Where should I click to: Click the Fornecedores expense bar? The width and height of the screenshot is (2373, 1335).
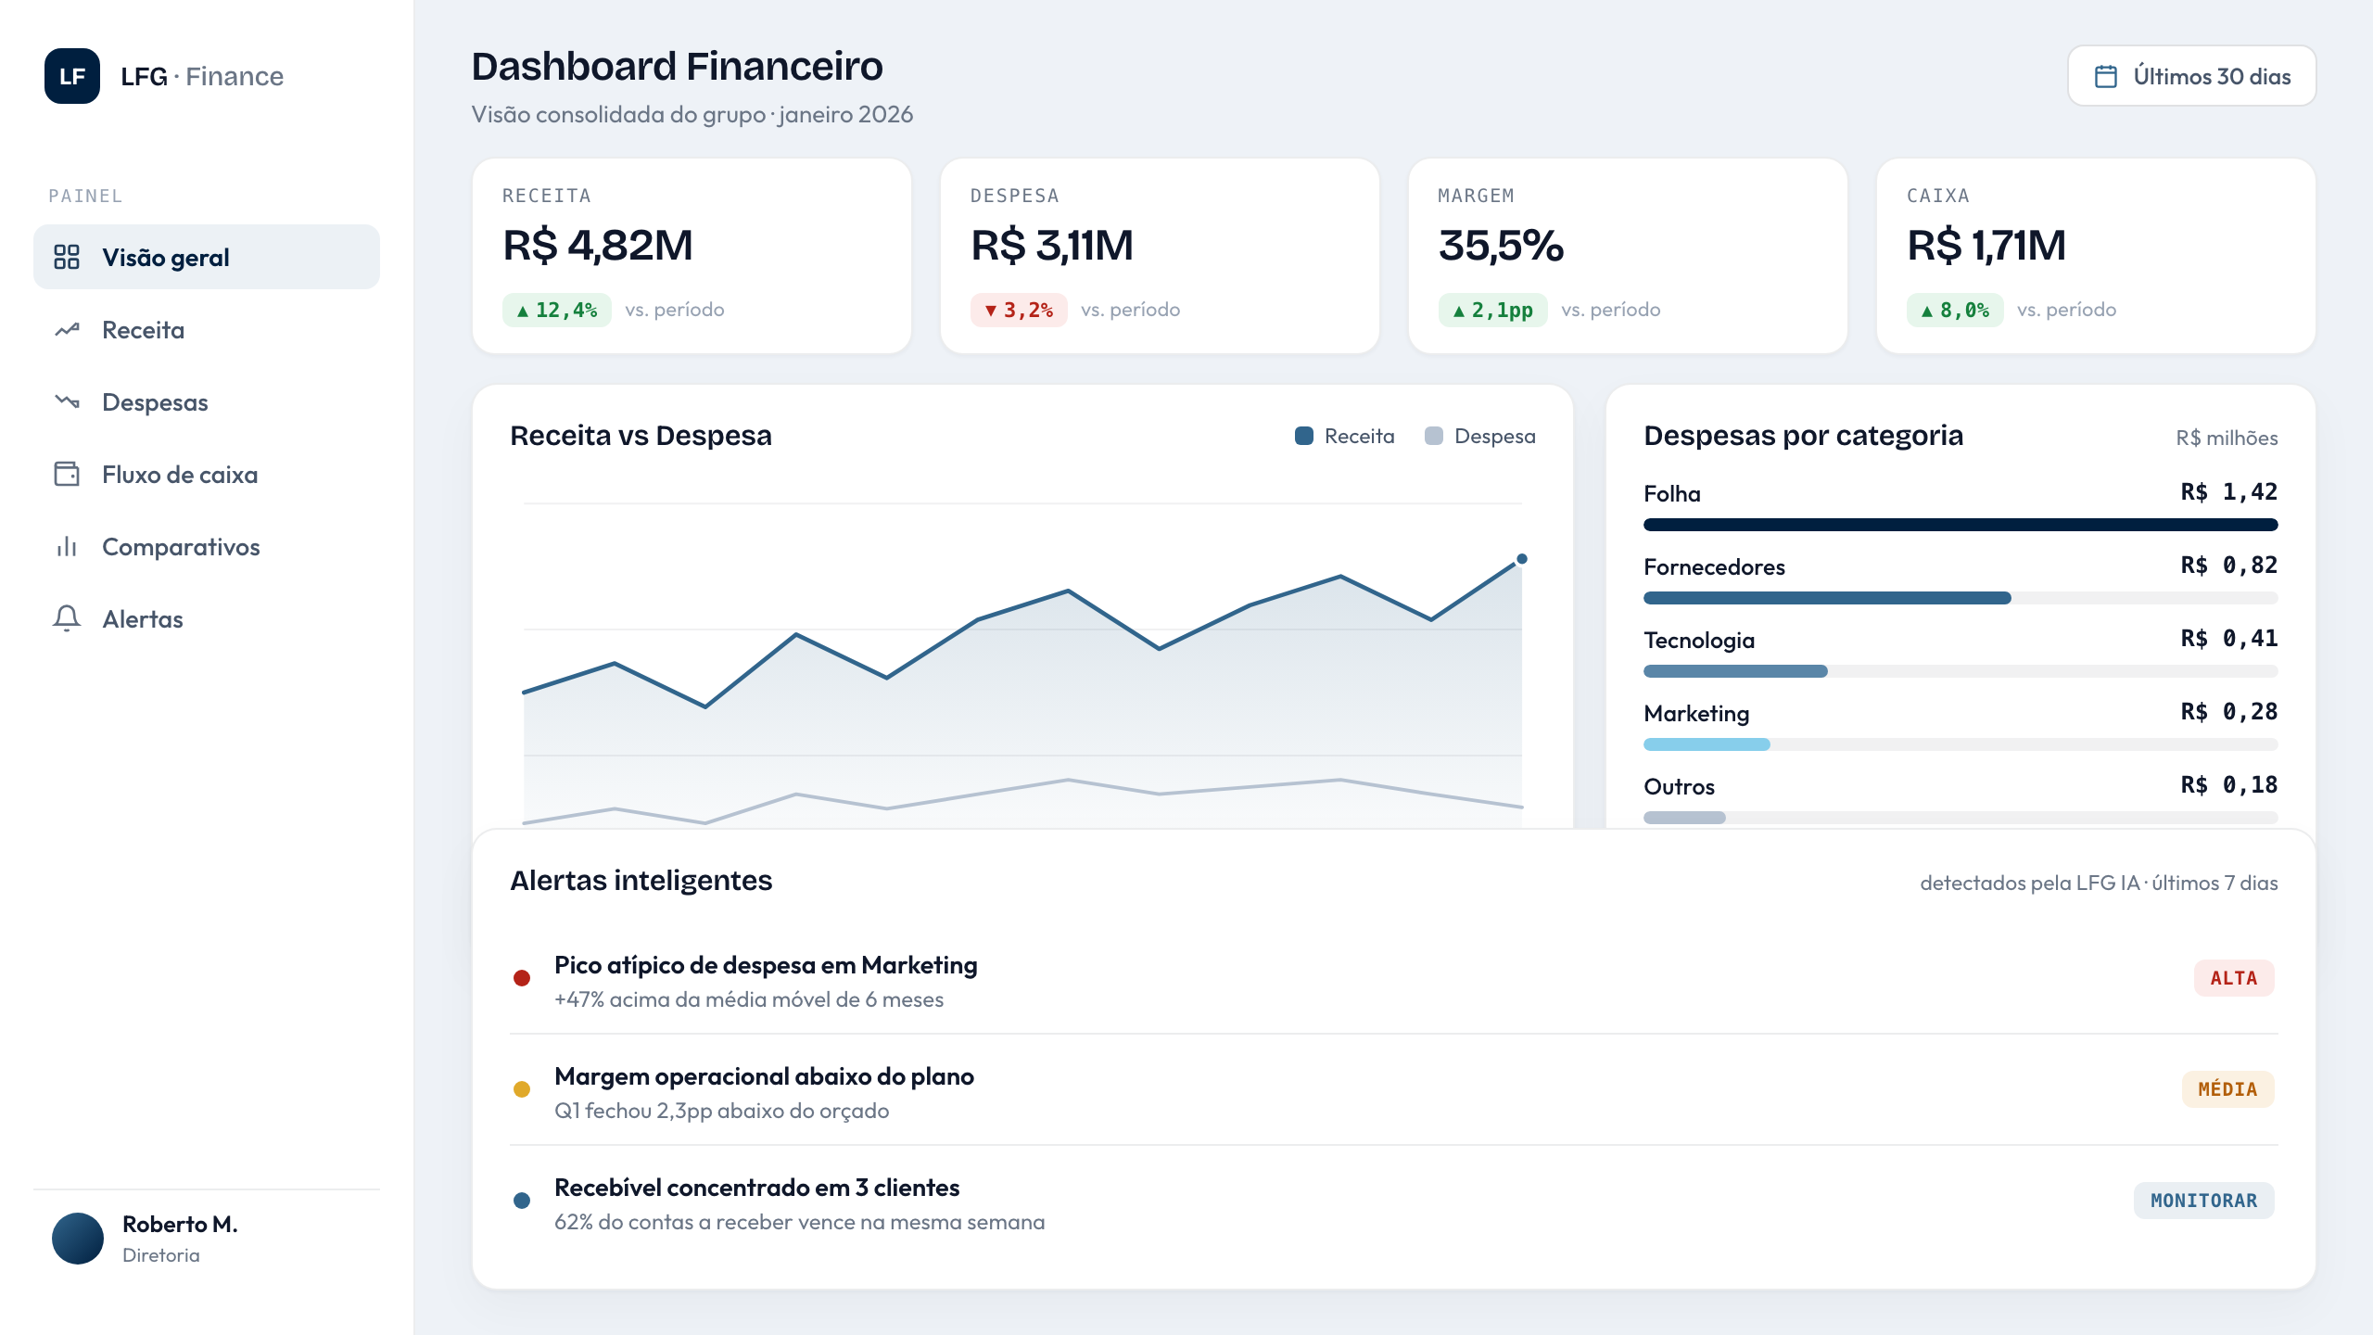pos(1827,598)
